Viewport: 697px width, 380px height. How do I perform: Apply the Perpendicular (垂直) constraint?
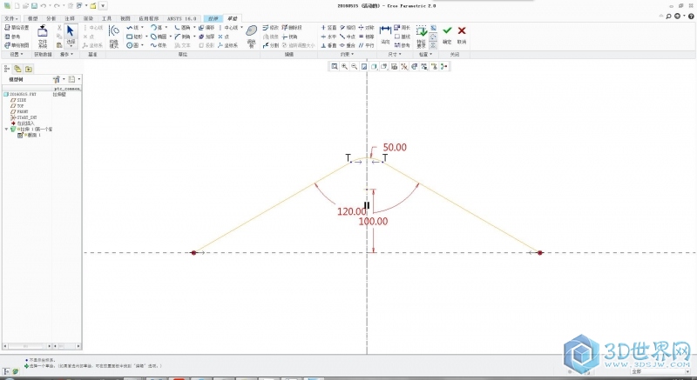pyautogui.click(x=329, y=45)
